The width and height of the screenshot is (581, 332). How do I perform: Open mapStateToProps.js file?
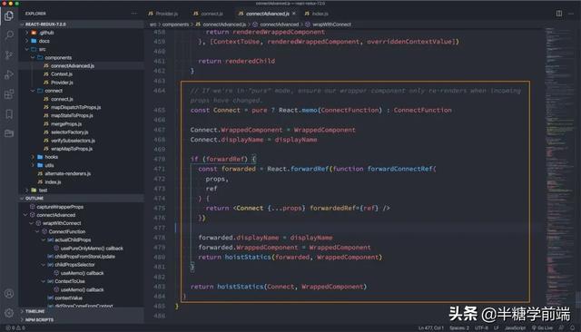82,115
